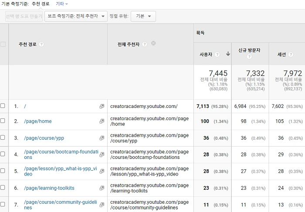Image resolution: width=305 pixels, height=212 pixels.
Task: Select 추천 경로 primary dimension tab
Action: pyautogui.click(x=41, y=4)
